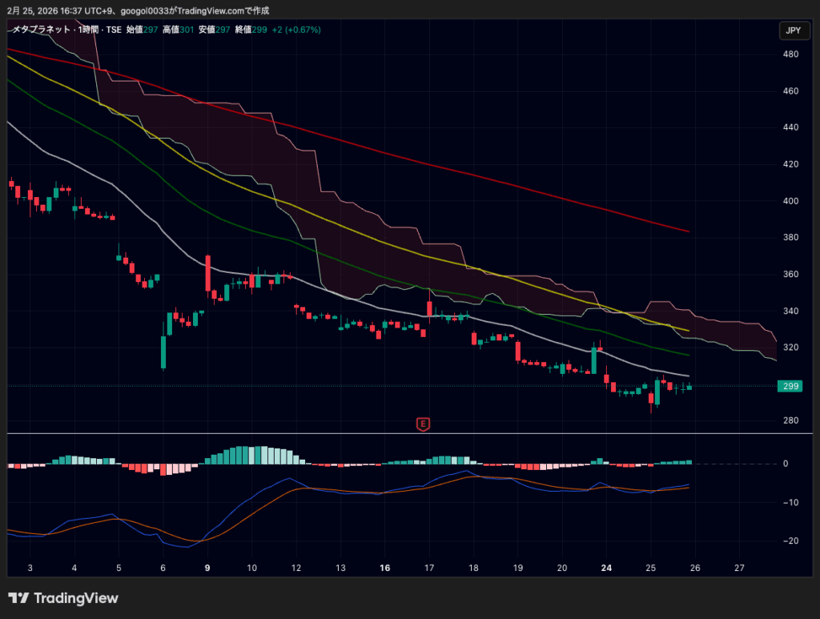Click the red earnings 'E' marker icon
Viewport: 820px width, 619px height.
[423, 424]
